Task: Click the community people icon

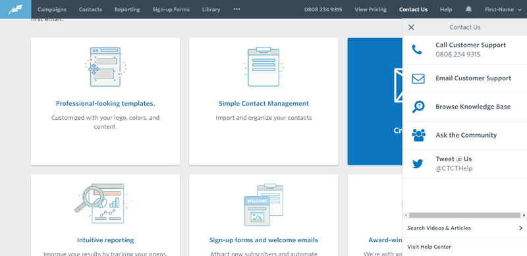Action: click(418, 135)
